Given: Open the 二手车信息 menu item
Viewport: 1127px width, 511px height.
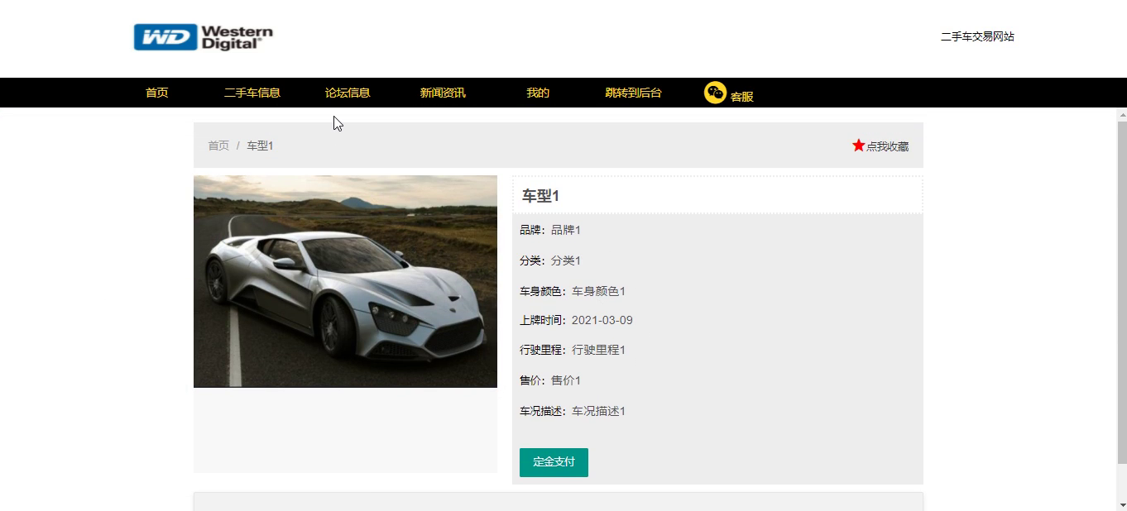Looking at the screenshot, I should (x=252, y=93).
